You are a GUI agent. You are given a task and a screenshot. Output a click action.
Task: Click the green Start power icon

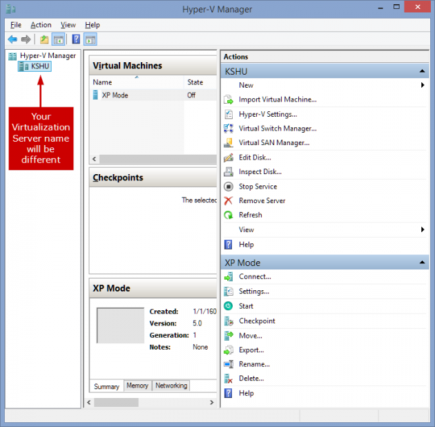(229, 306)
